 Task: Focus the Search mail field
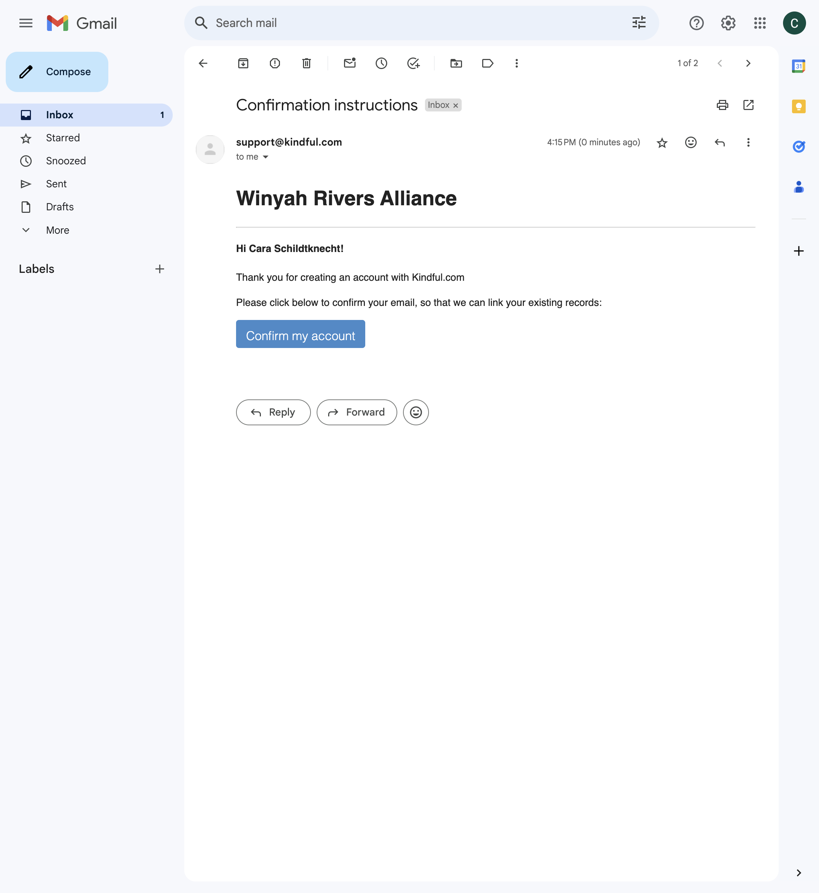(x=417, y=23)
